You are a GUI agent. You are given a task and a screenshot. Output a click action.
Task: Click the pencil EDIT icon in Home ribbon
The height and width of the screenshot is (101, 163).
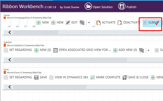pos(68,23)
